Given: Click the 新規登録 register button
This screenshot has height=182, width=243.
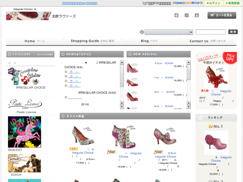Looking at the screenshot, I should (233, 3).
